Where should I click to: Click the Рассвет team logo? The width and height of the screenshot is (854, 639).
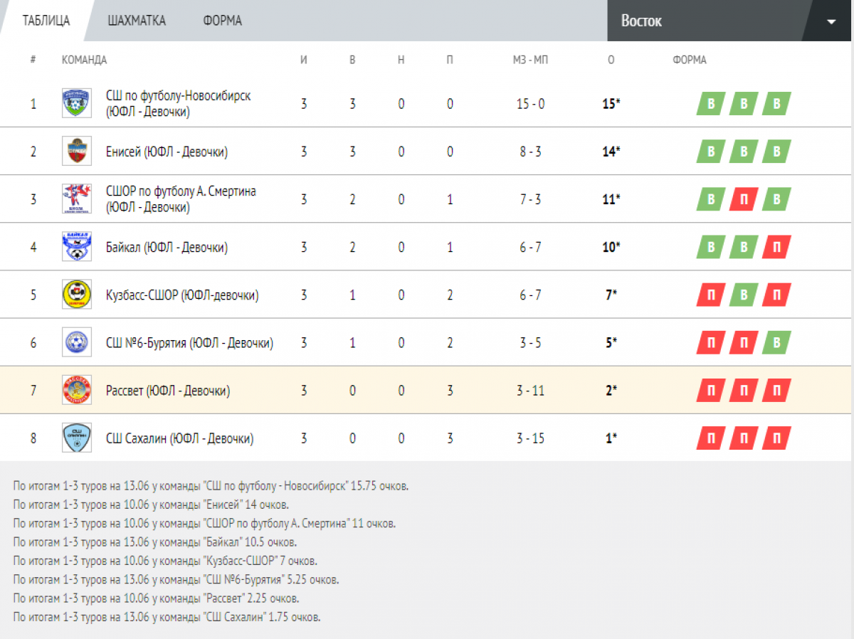[x=76, y=390]
